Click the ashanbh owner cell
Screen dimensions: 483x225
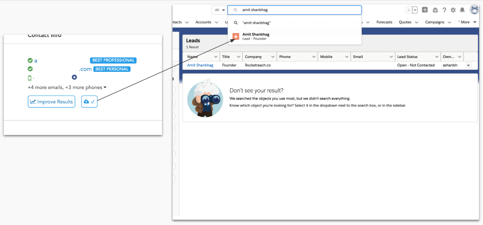[x=450, y=65]
